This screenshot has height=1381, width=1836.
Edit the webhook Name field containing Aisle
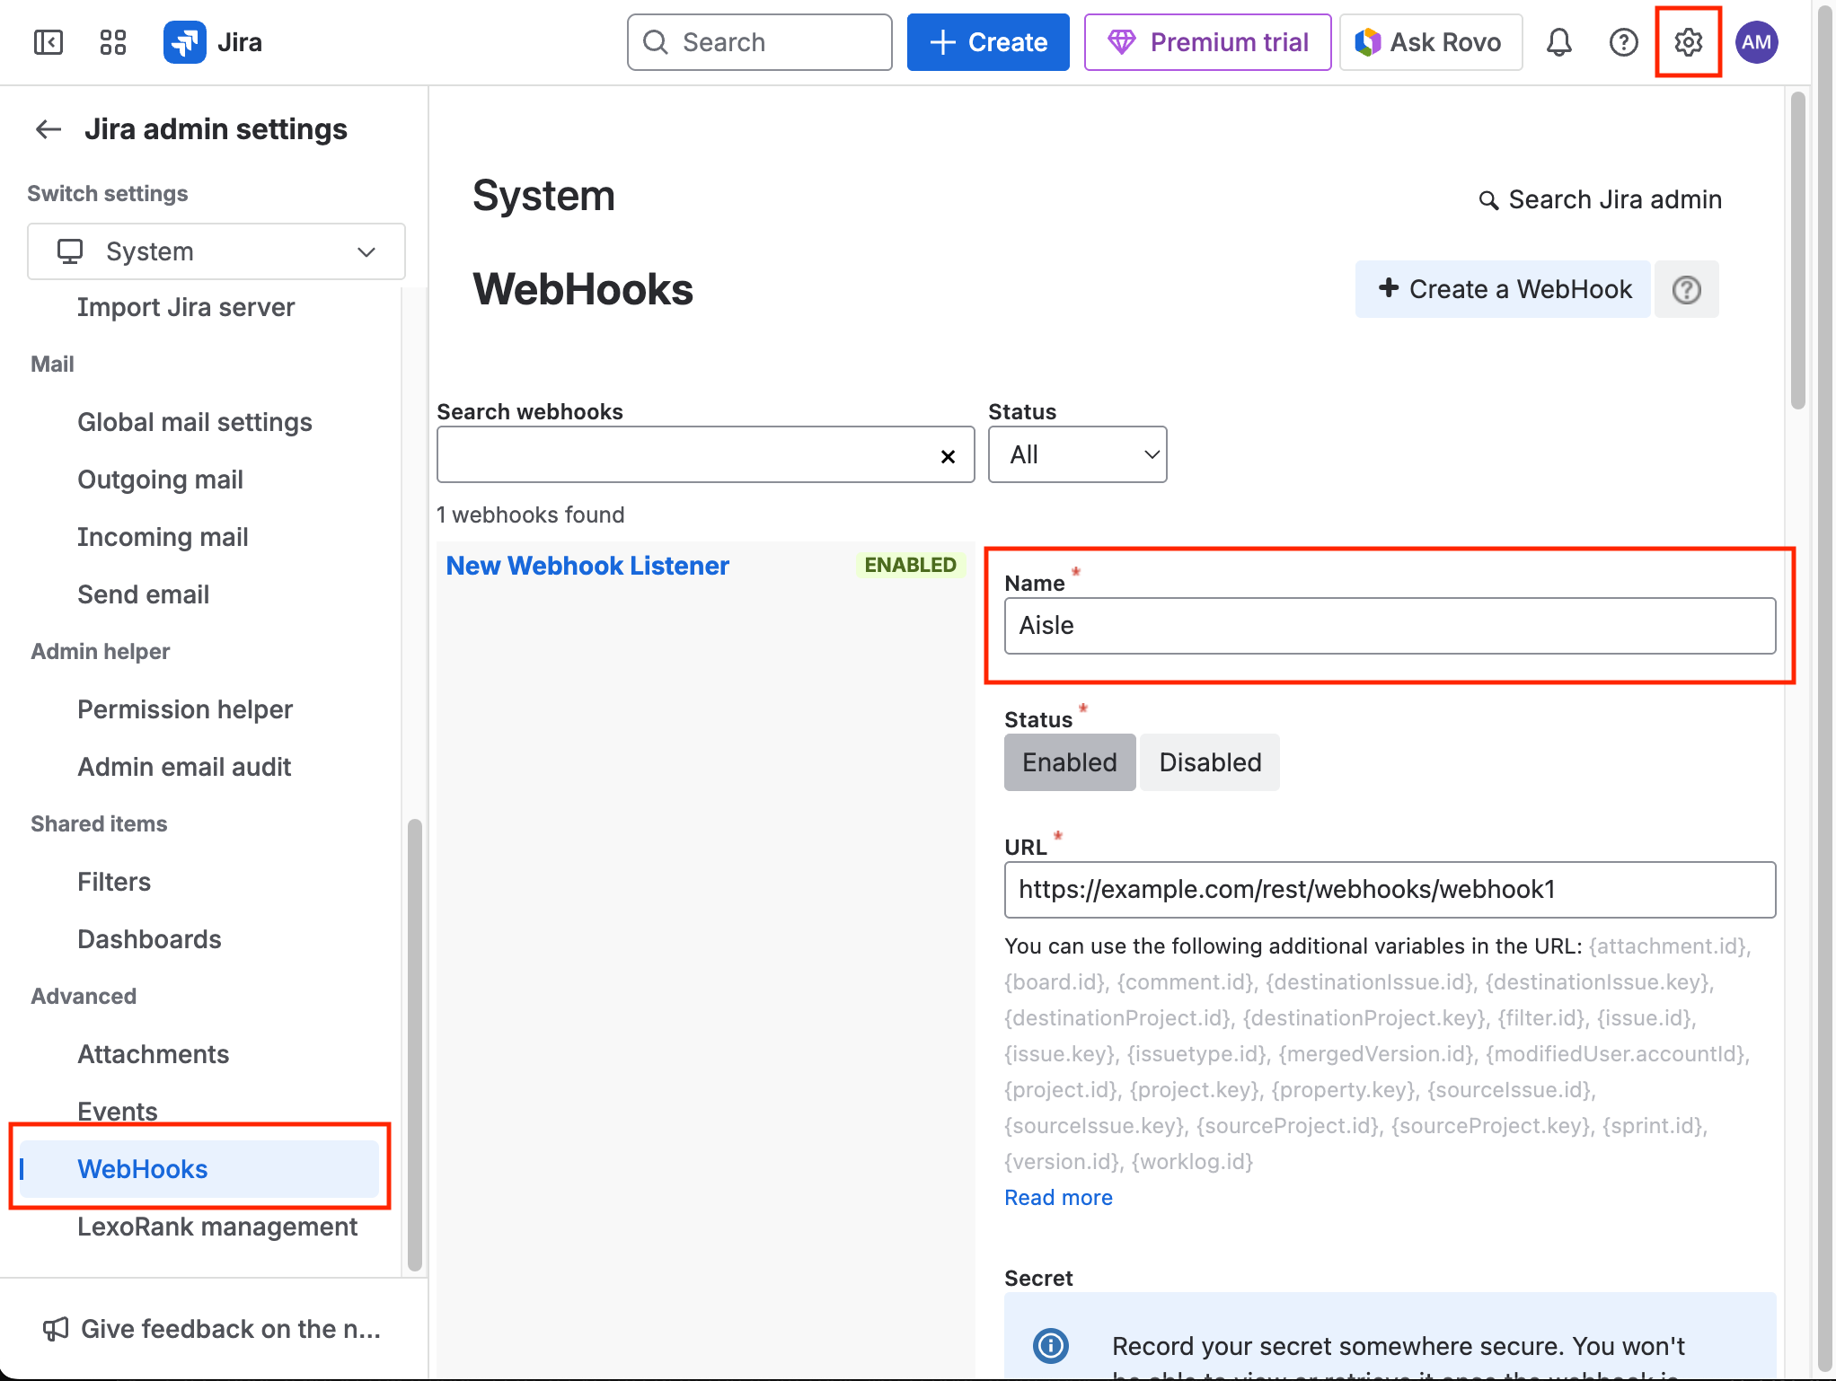click(x=1390, y=626)
